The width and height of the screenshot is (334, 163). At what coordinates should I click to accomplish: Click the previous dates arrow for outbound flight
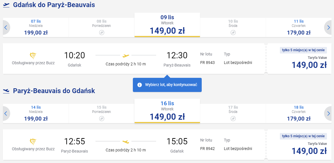point(6,27)
